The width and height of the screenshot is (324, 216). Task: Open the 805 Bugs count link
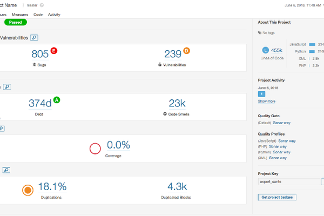(x=40, y=53)
